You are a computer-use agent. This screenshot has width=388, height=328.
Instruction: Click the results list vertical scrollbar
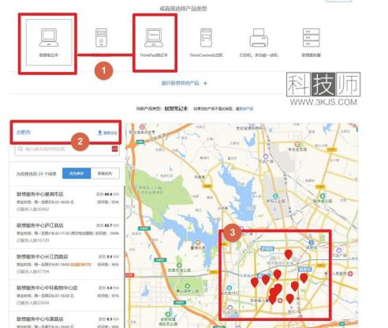124,257
